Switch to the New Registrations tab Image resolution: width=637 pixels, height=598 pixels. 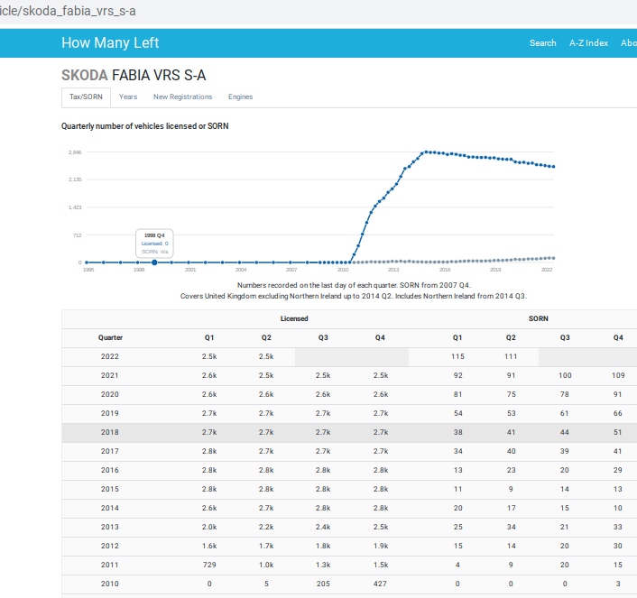[183, 97]
